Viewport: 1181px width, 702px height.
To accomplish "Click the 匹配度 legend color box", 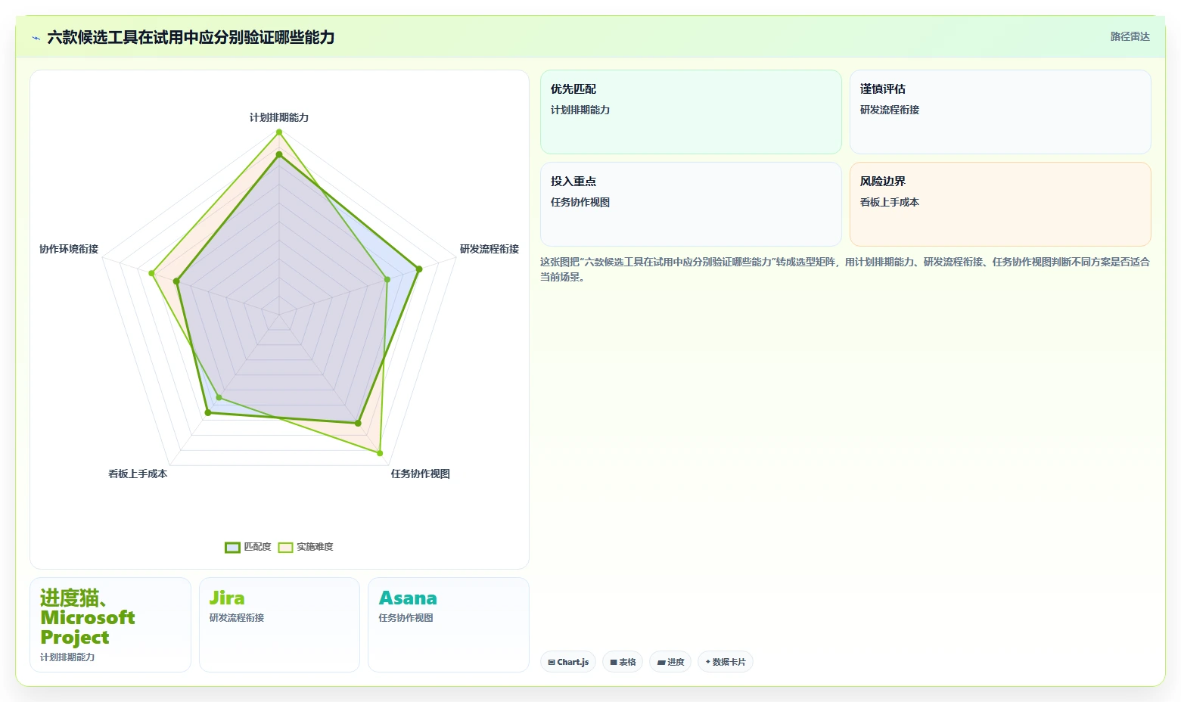I will click(232, 548).
